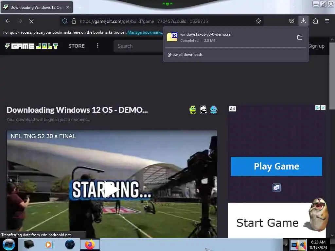Show windows12-os-v0-0-demo.rar in folder
335x251 pixels.
[x=300, y=38]
